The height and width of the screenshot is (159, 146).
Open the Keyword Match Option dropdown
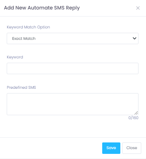[x=73, y=38]
